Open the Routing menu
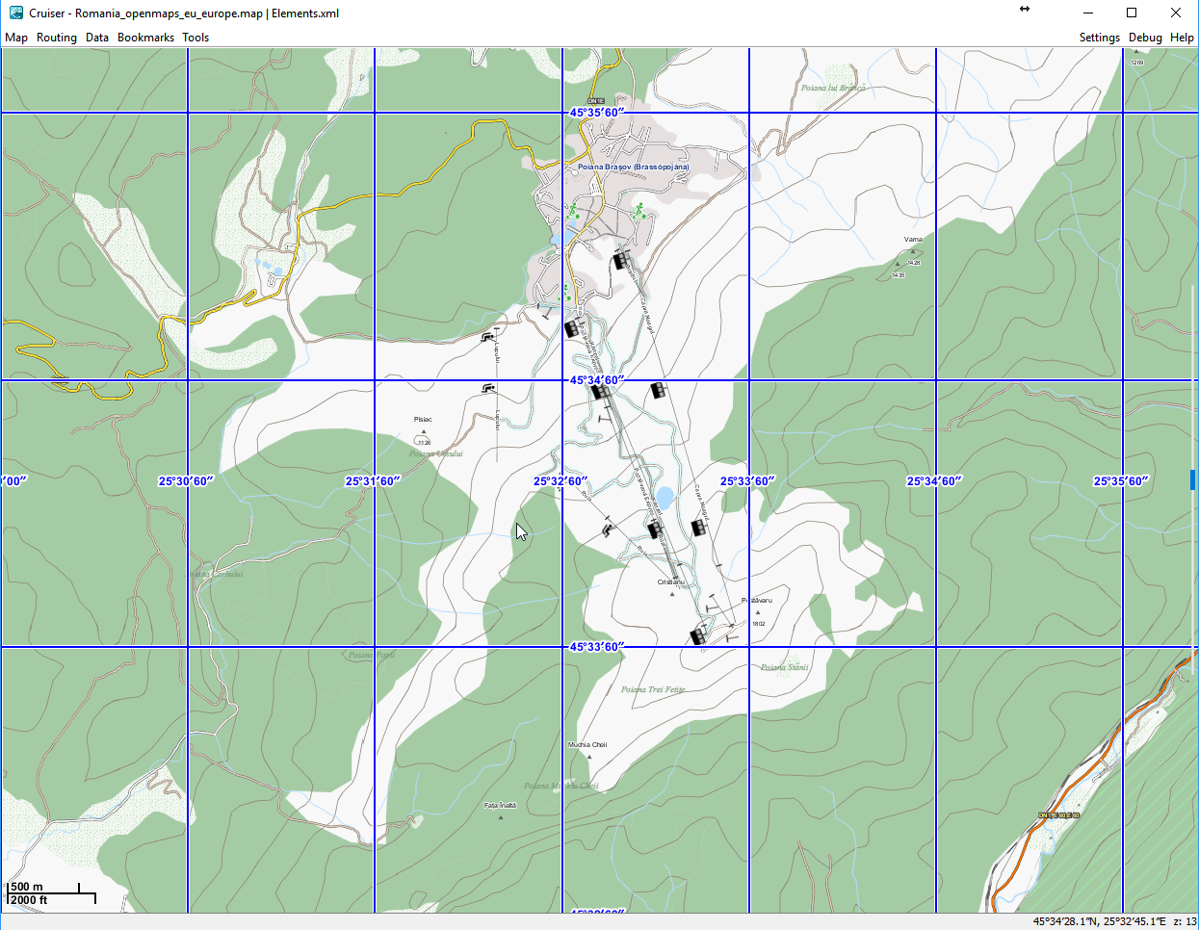 pos(57,38)
